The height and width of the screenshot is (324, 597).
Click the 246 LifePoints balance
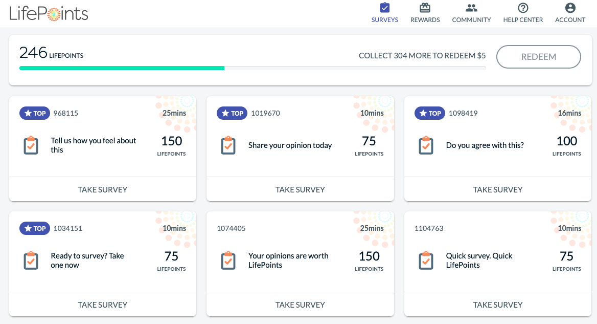(x=52, y=53)
